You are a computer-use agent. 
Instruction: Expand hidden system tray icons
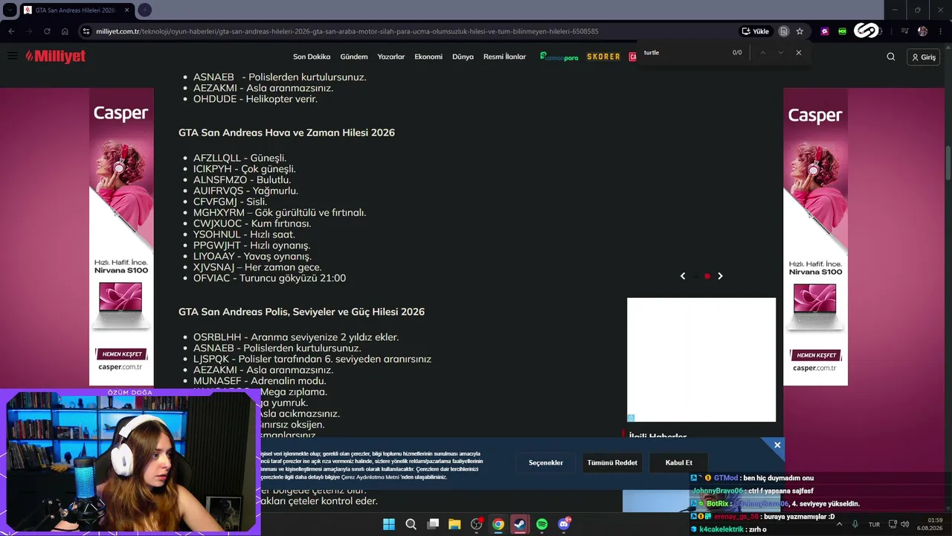click(840, 524)
